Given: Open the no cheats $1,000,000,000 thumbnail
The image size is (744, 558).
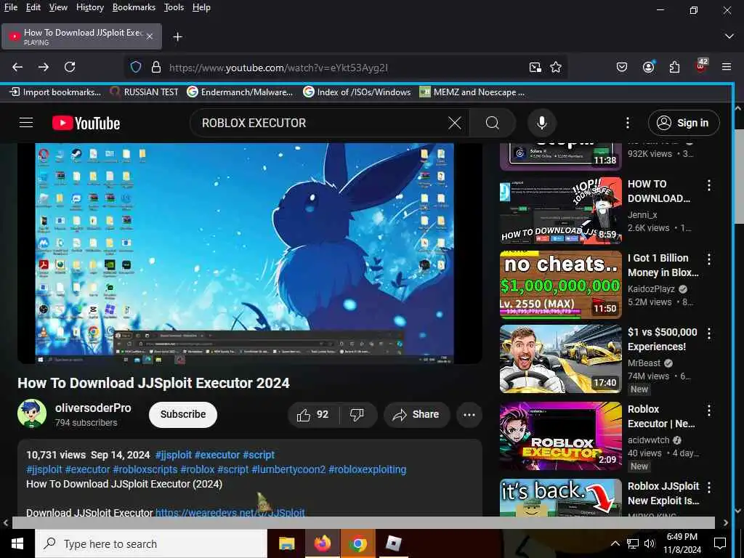Looking at the screenshot, I should click(561, 285).
